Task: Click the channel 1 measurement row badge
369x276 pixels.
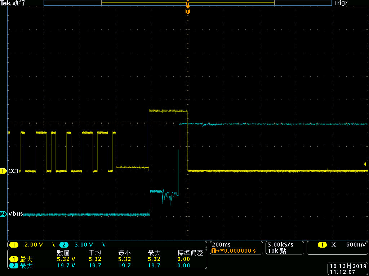Action: tap(14, 259)
